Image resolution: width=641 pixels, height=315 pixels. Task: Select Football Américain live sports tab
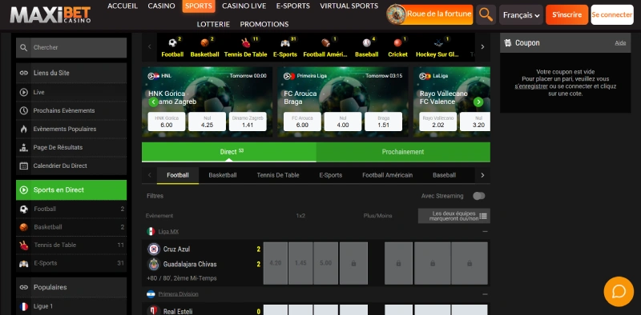[387, 175]
